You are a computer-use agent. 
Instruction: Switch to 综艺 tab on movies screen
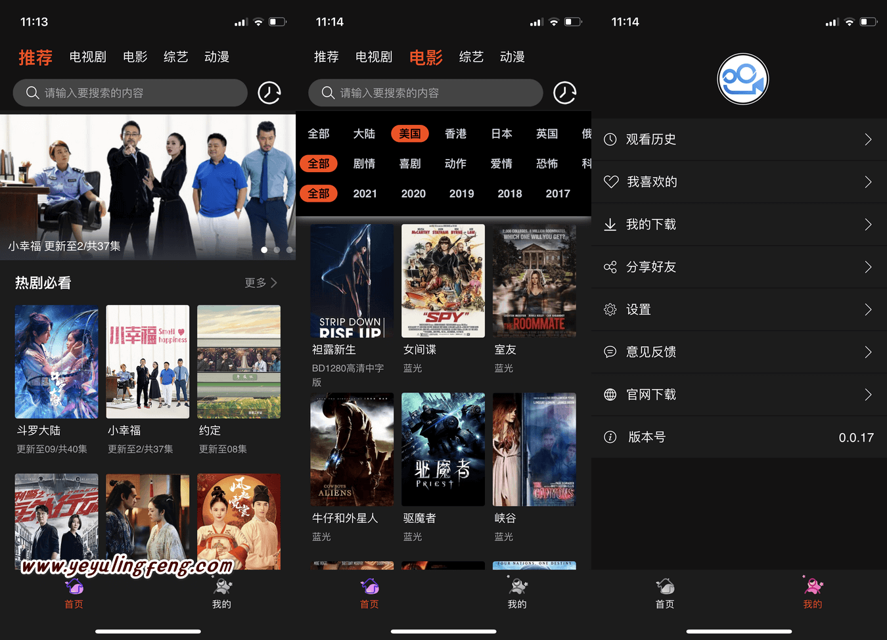(472, 57)
